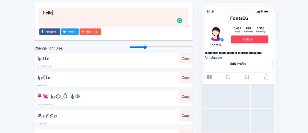Click the Facebook logo icon
308x133 pixels.
point(43,32)
